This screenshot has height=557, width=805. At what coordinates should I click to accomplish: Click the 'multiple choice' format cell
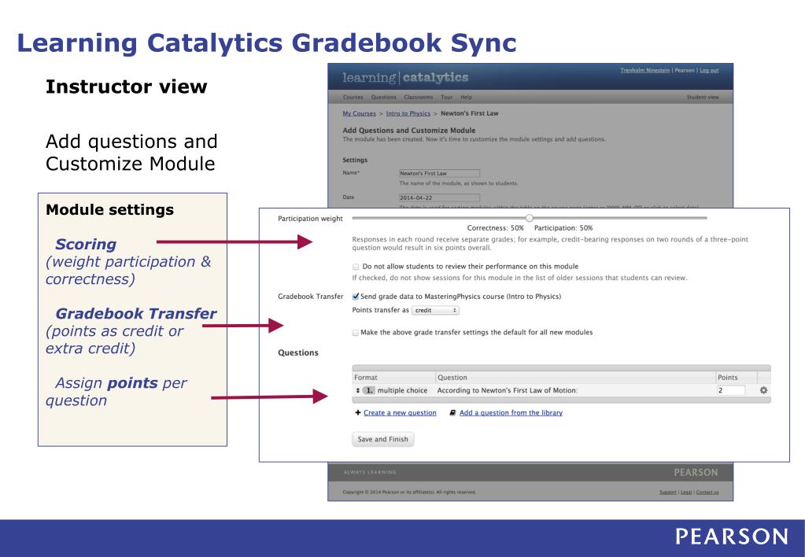(x=403, y=390)
